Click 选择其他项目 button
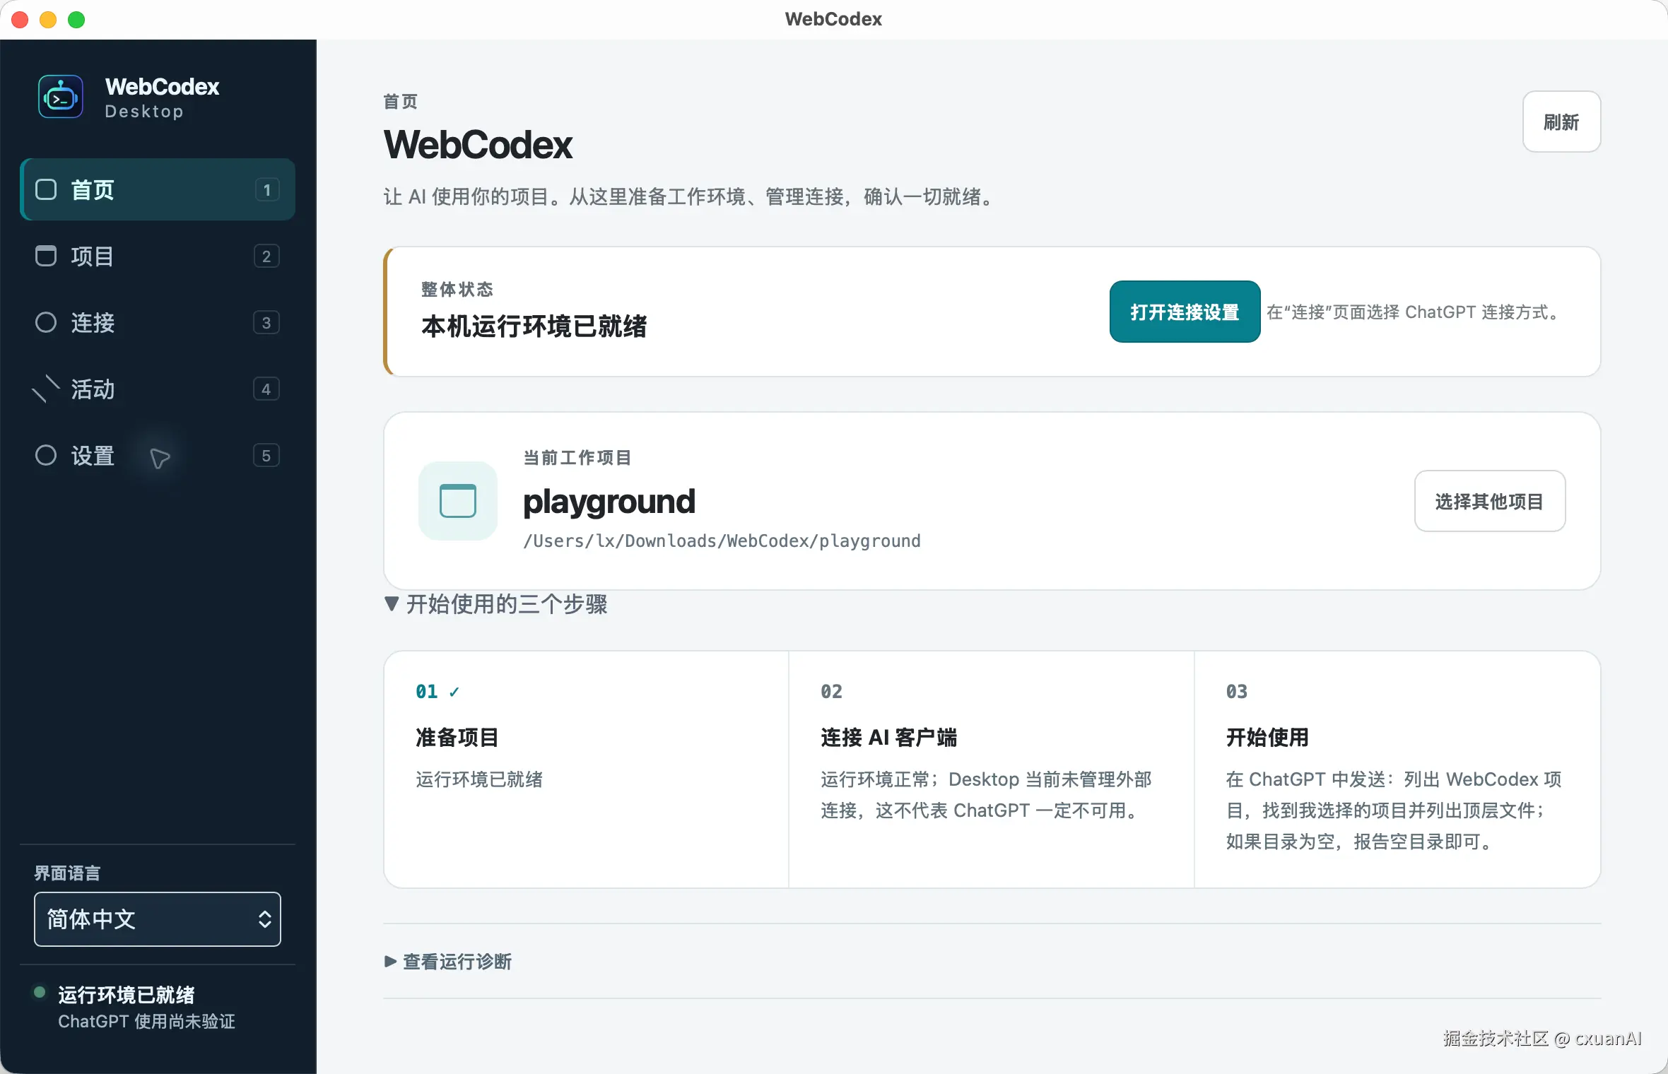Screen dimensions: 1668x1074 pyautogui.click(x=1489, y=501)
